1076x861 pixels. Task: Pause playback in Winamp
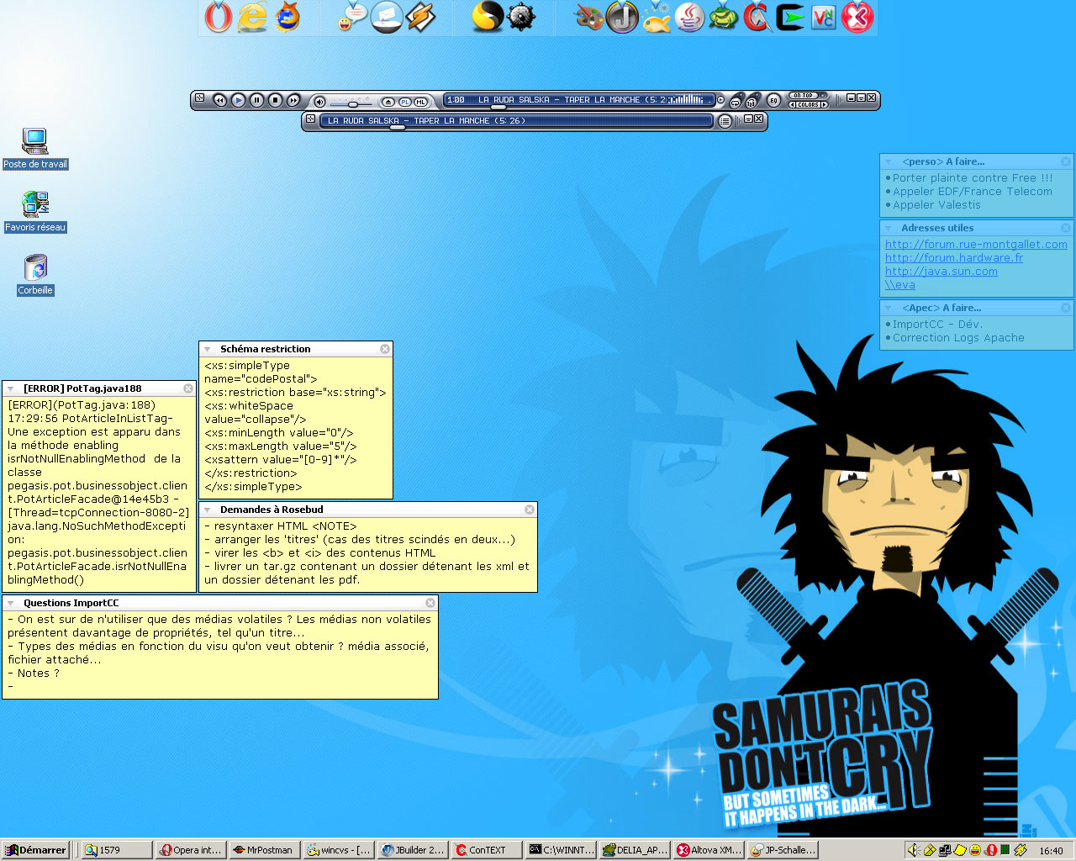point(256,100)
